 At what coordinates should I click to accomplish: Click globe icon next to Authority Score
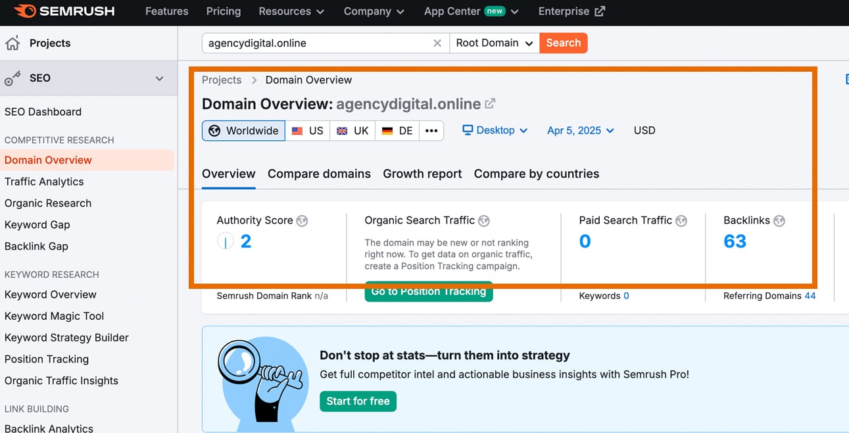pos(302,221)
